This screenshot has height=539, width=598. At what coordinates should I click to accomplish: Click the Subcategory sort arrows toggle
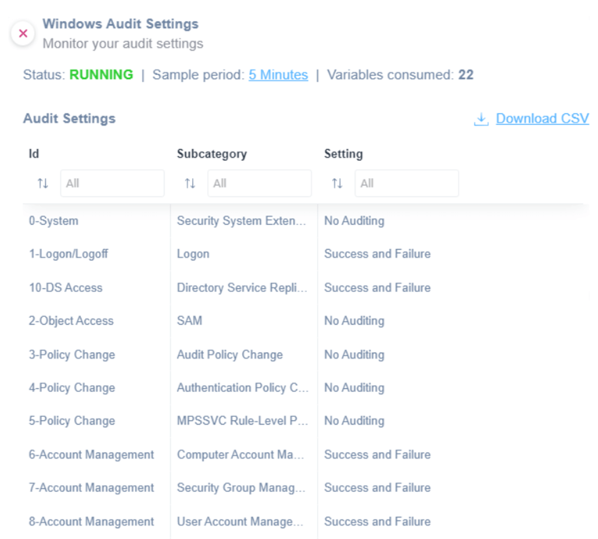[x=190, y=183]
